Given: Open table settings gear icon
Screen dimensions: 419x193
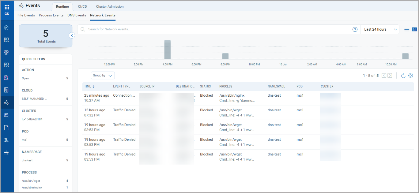Looking at the screenshot, I should [411, 76].
